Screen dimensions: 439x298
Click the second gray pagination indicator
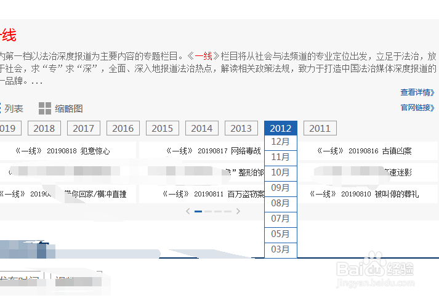(208, 211)
